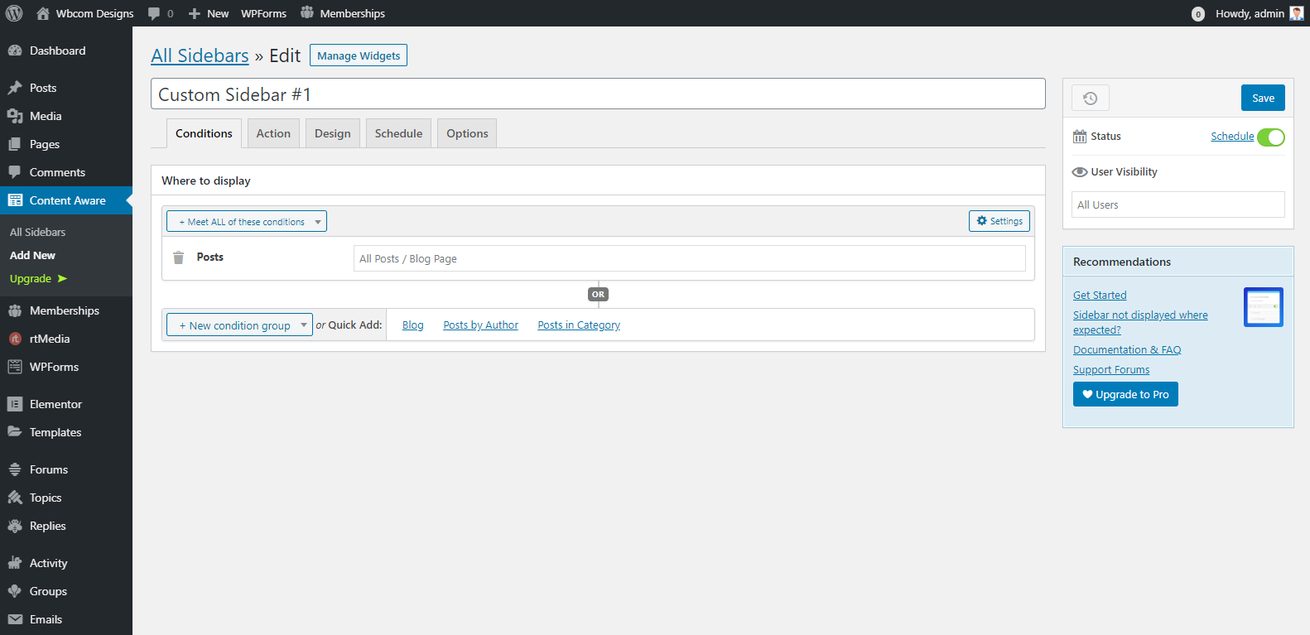Click the User Visibility eye icon
Image resolution: width=1310 pixels, height=635 pixels.
point(1080,172)
